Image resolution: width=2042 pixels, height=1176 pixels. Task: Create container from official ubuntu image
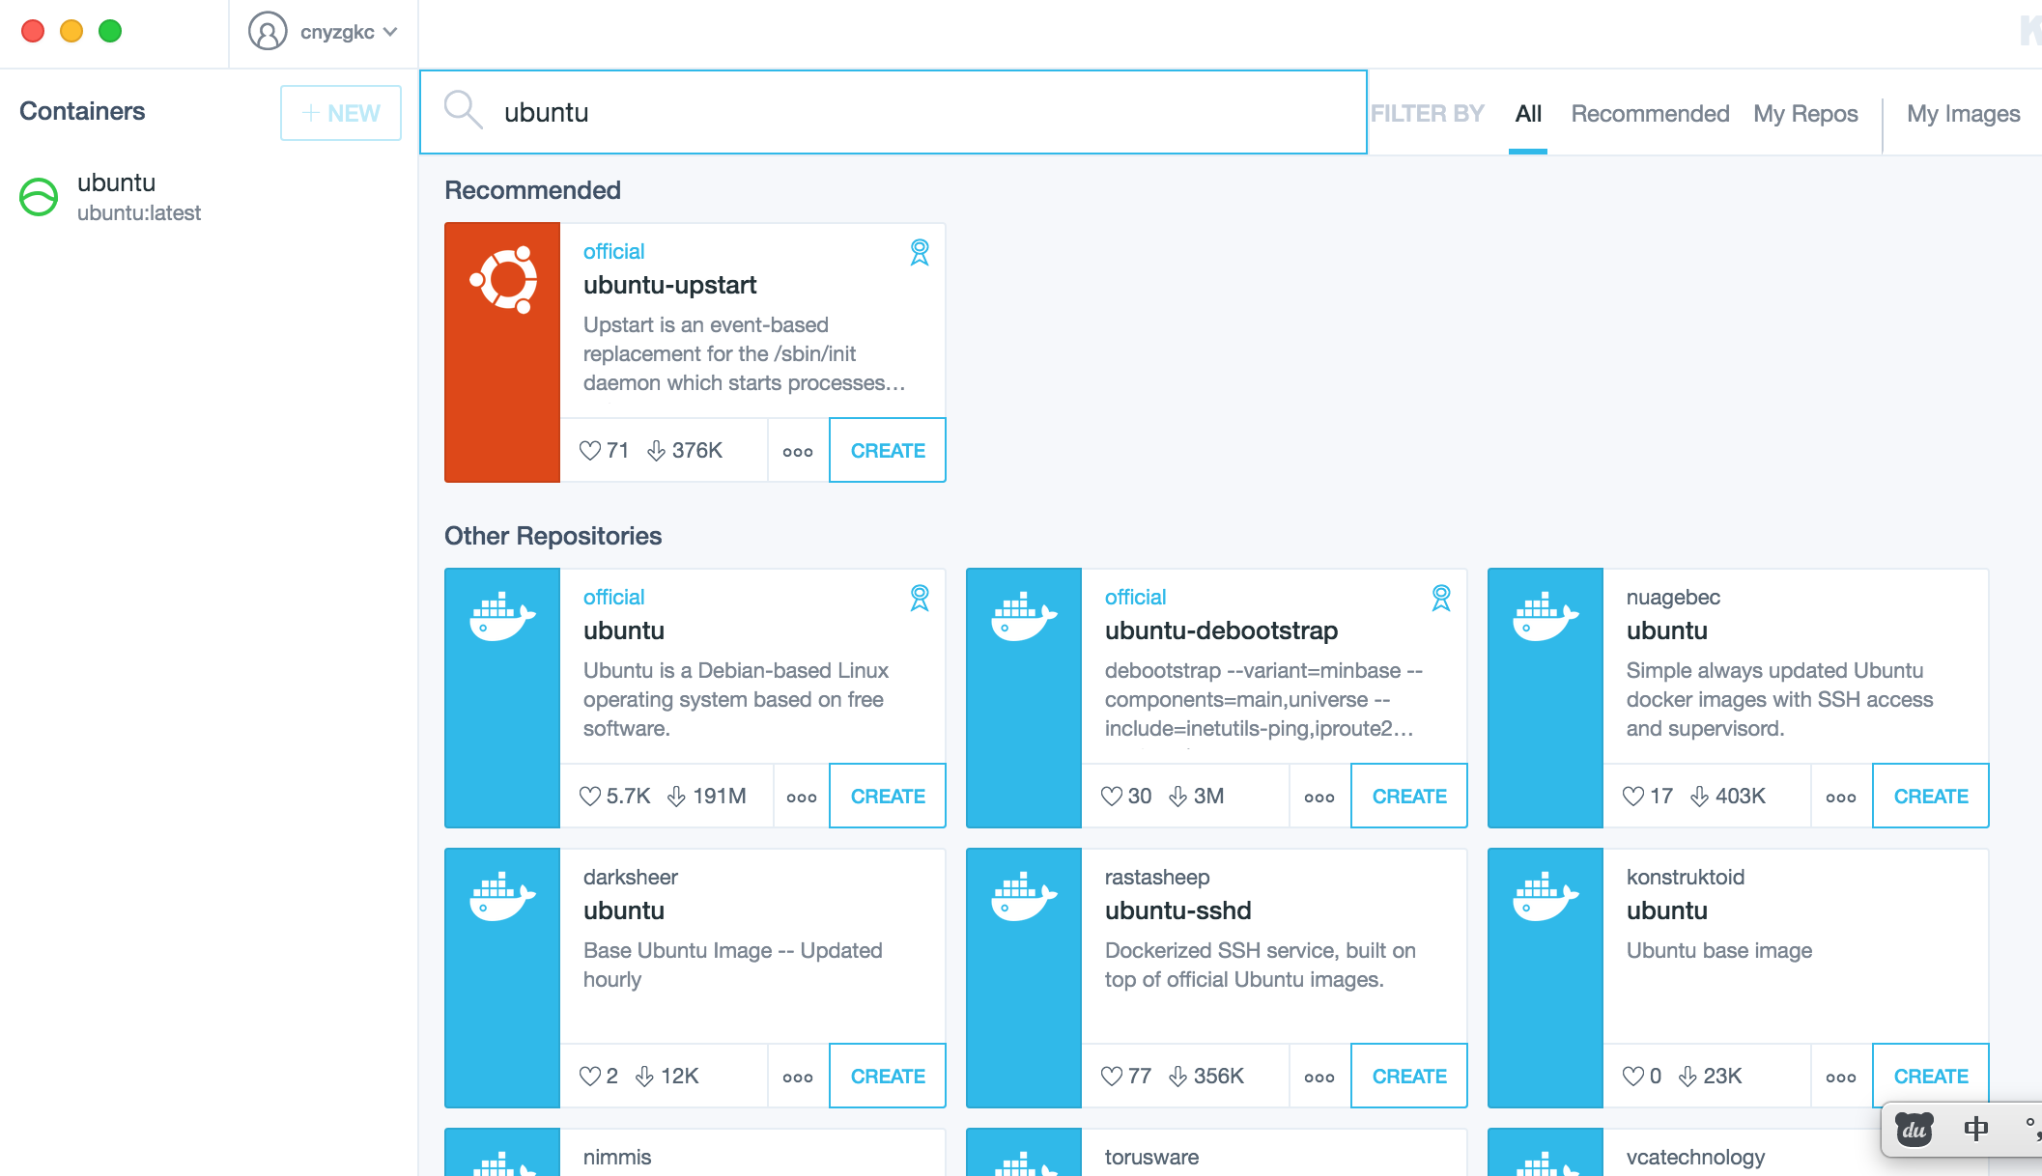888,797
